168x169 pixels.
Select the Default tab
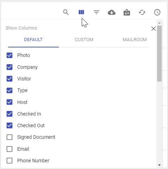(33, 40)
